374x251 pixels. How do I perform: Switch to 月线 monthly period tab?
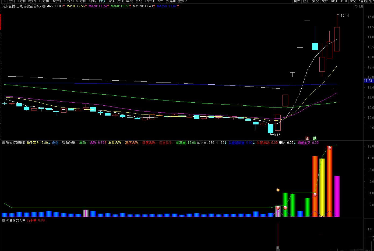[120, 1]
